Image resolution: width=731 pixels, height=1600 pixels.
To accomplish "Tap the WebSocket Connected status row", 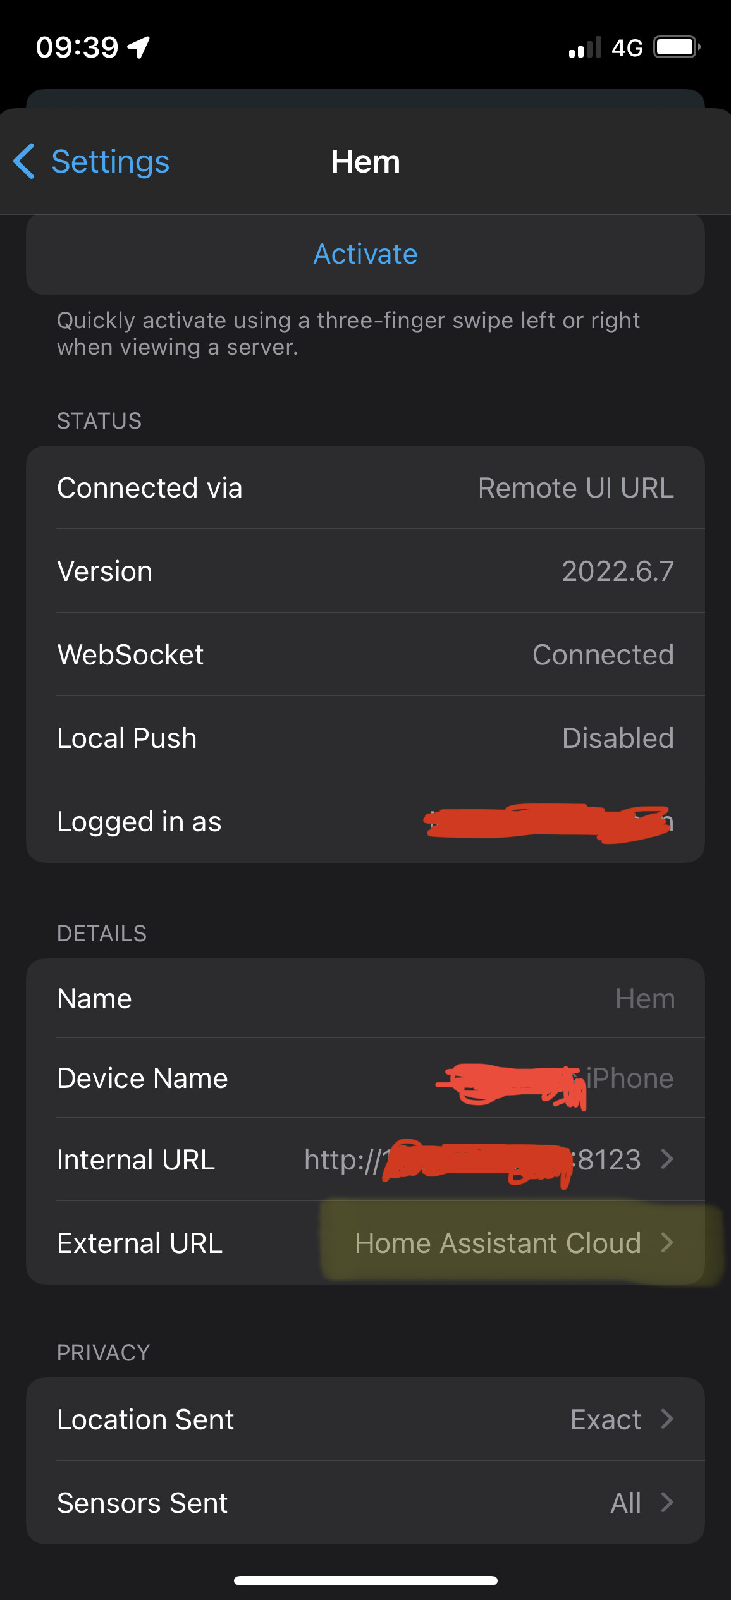I will [x=365, y=654].
